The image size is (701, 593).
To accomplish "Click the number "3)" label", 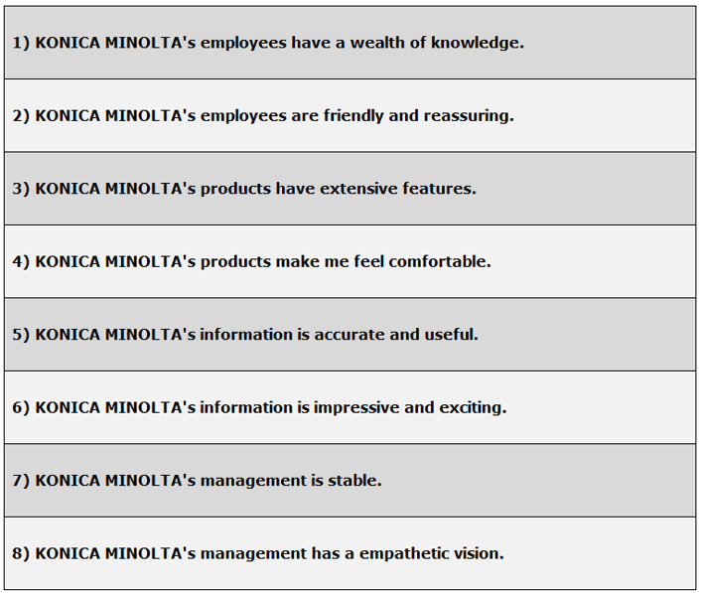I will click(x=21, y=189).
